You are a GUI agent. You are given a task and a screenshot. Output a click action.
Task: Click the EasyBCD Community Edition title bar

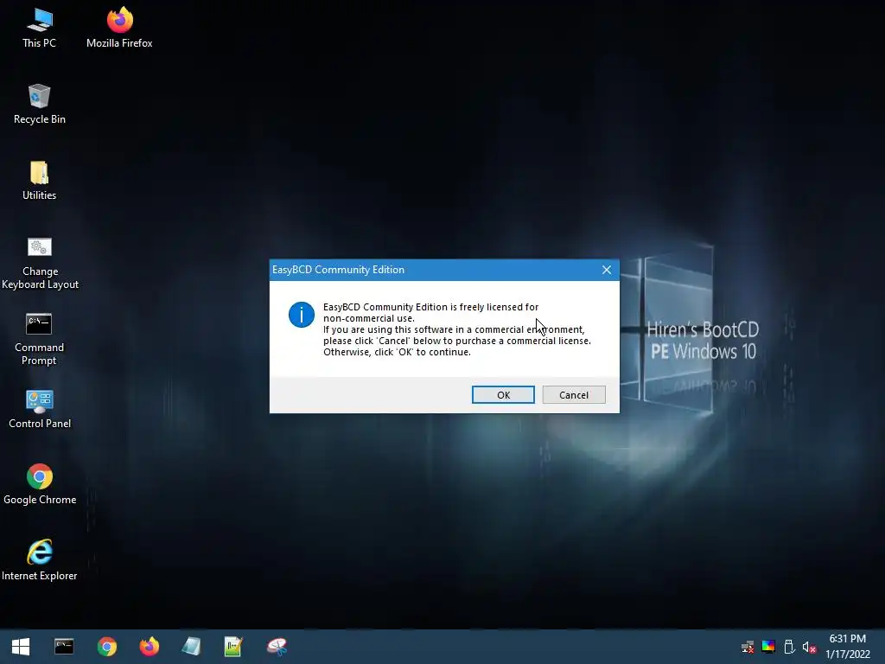pos(432,270)
